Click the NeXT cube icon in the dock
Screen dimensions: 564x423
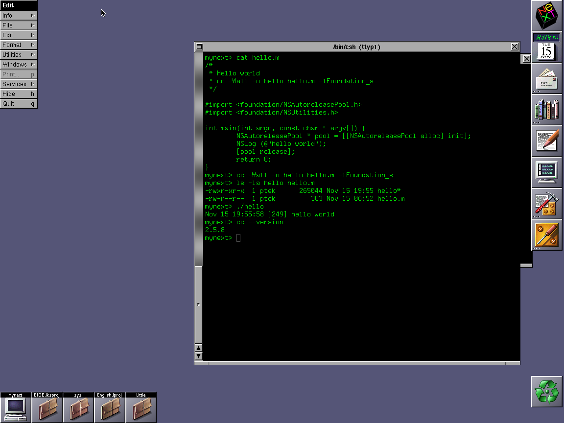(547, 16)
